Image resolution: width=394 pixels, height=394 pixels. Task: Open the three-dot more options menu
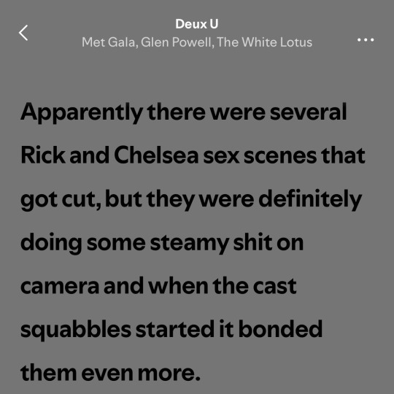point(366,39)
